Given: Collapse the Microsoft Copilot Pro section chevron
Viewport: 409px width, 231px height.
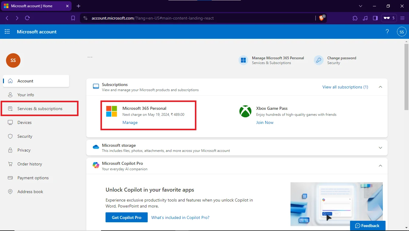Looking at the screenshot, I should [380, 166].
